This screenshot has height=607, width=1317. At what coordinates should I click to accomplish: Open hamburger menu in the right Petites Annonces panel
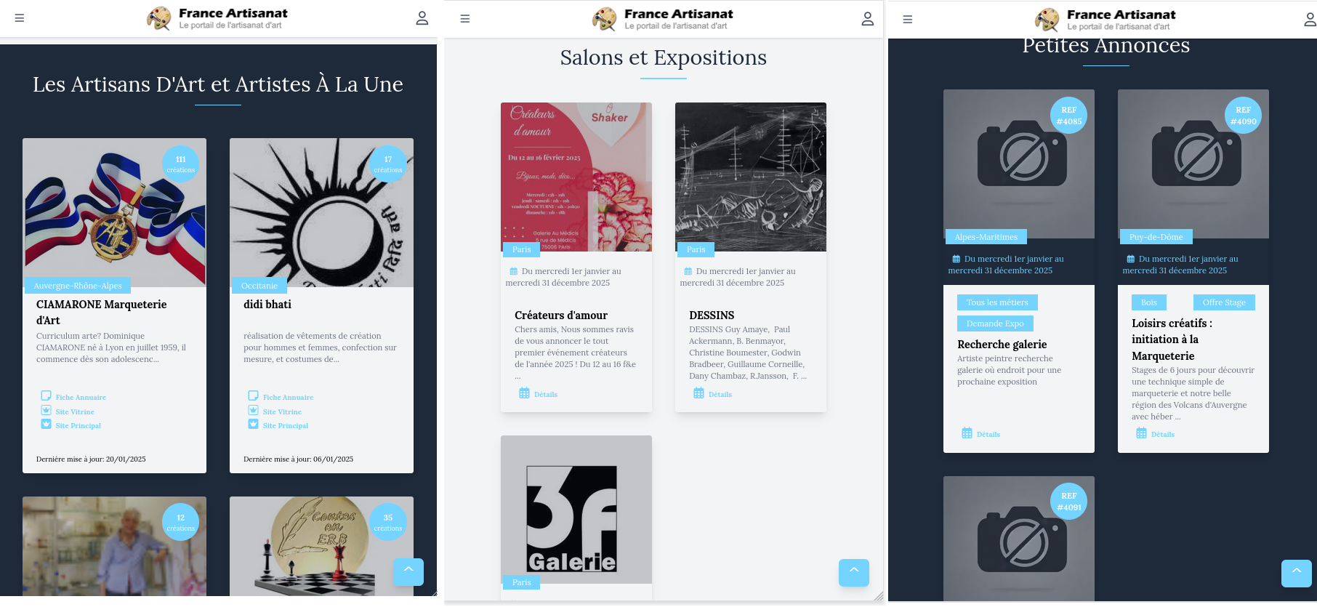click(x=908, y=20)
